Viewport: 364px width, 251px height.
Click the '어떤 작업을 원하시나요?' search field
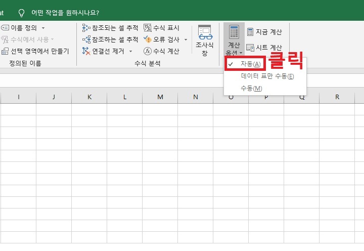point(65,13)
